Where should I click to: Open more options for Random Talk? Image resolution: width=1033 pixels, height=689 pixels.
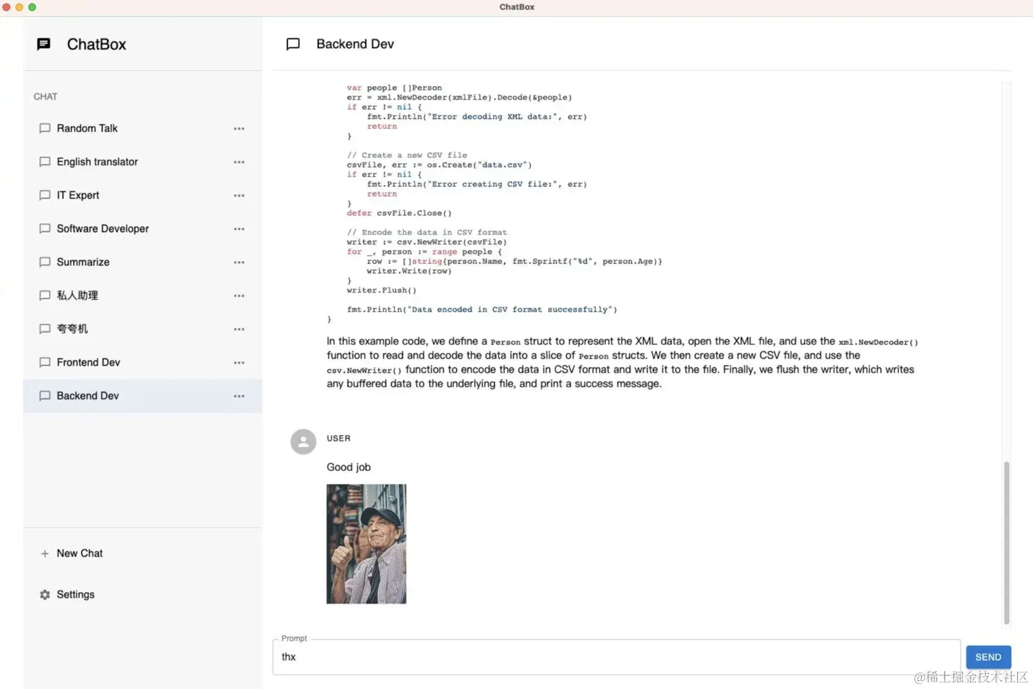pyautogui.click(x=239, y=129)
